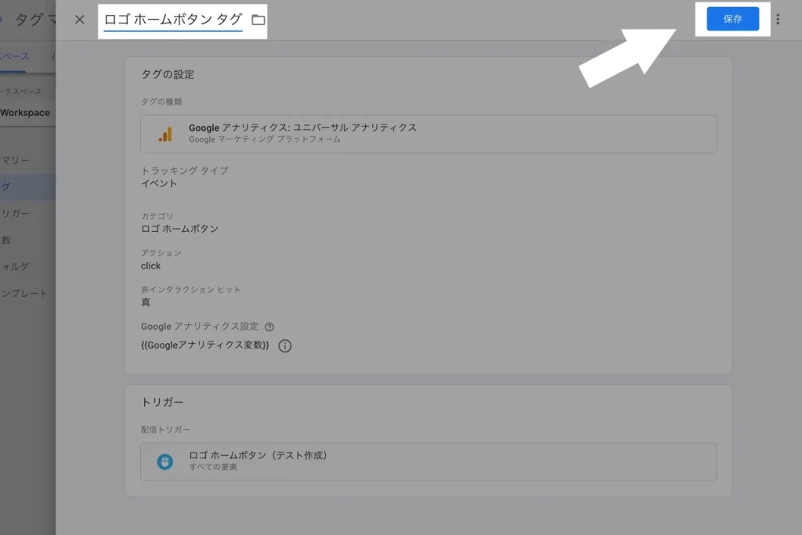Viewport: 802px width, 535px height.
Task: Click the {{Googleアナリティクス変数}} variable text
Action: (205, 345)
